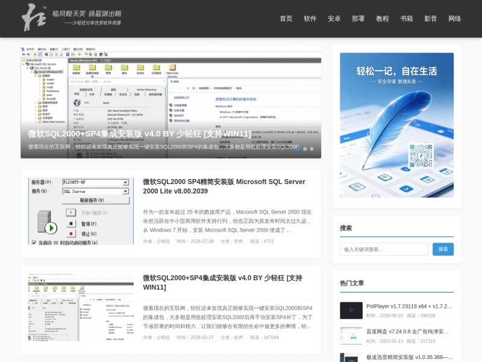Click the excerpt starting 作为一款发布超过 25 年

click(228, 221)
